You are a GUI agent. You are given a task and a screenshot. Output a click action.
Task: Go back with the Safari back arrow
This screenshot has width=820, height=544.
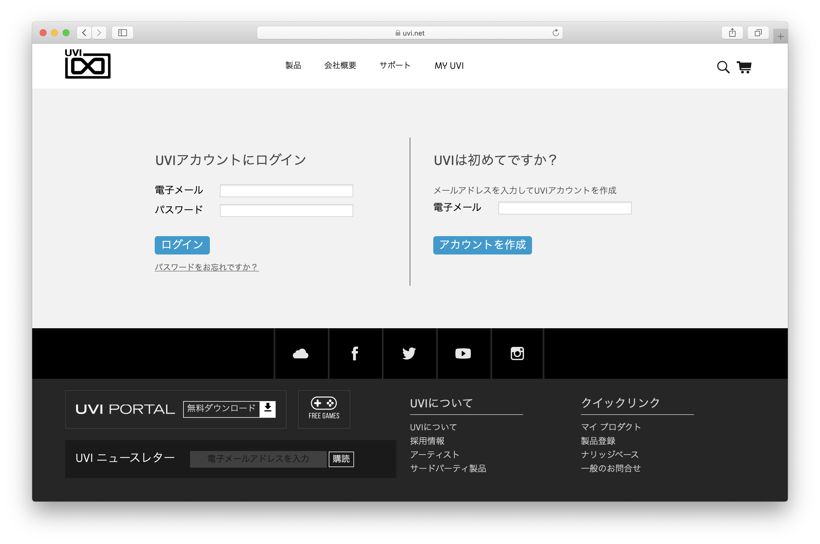coord(84,33)
